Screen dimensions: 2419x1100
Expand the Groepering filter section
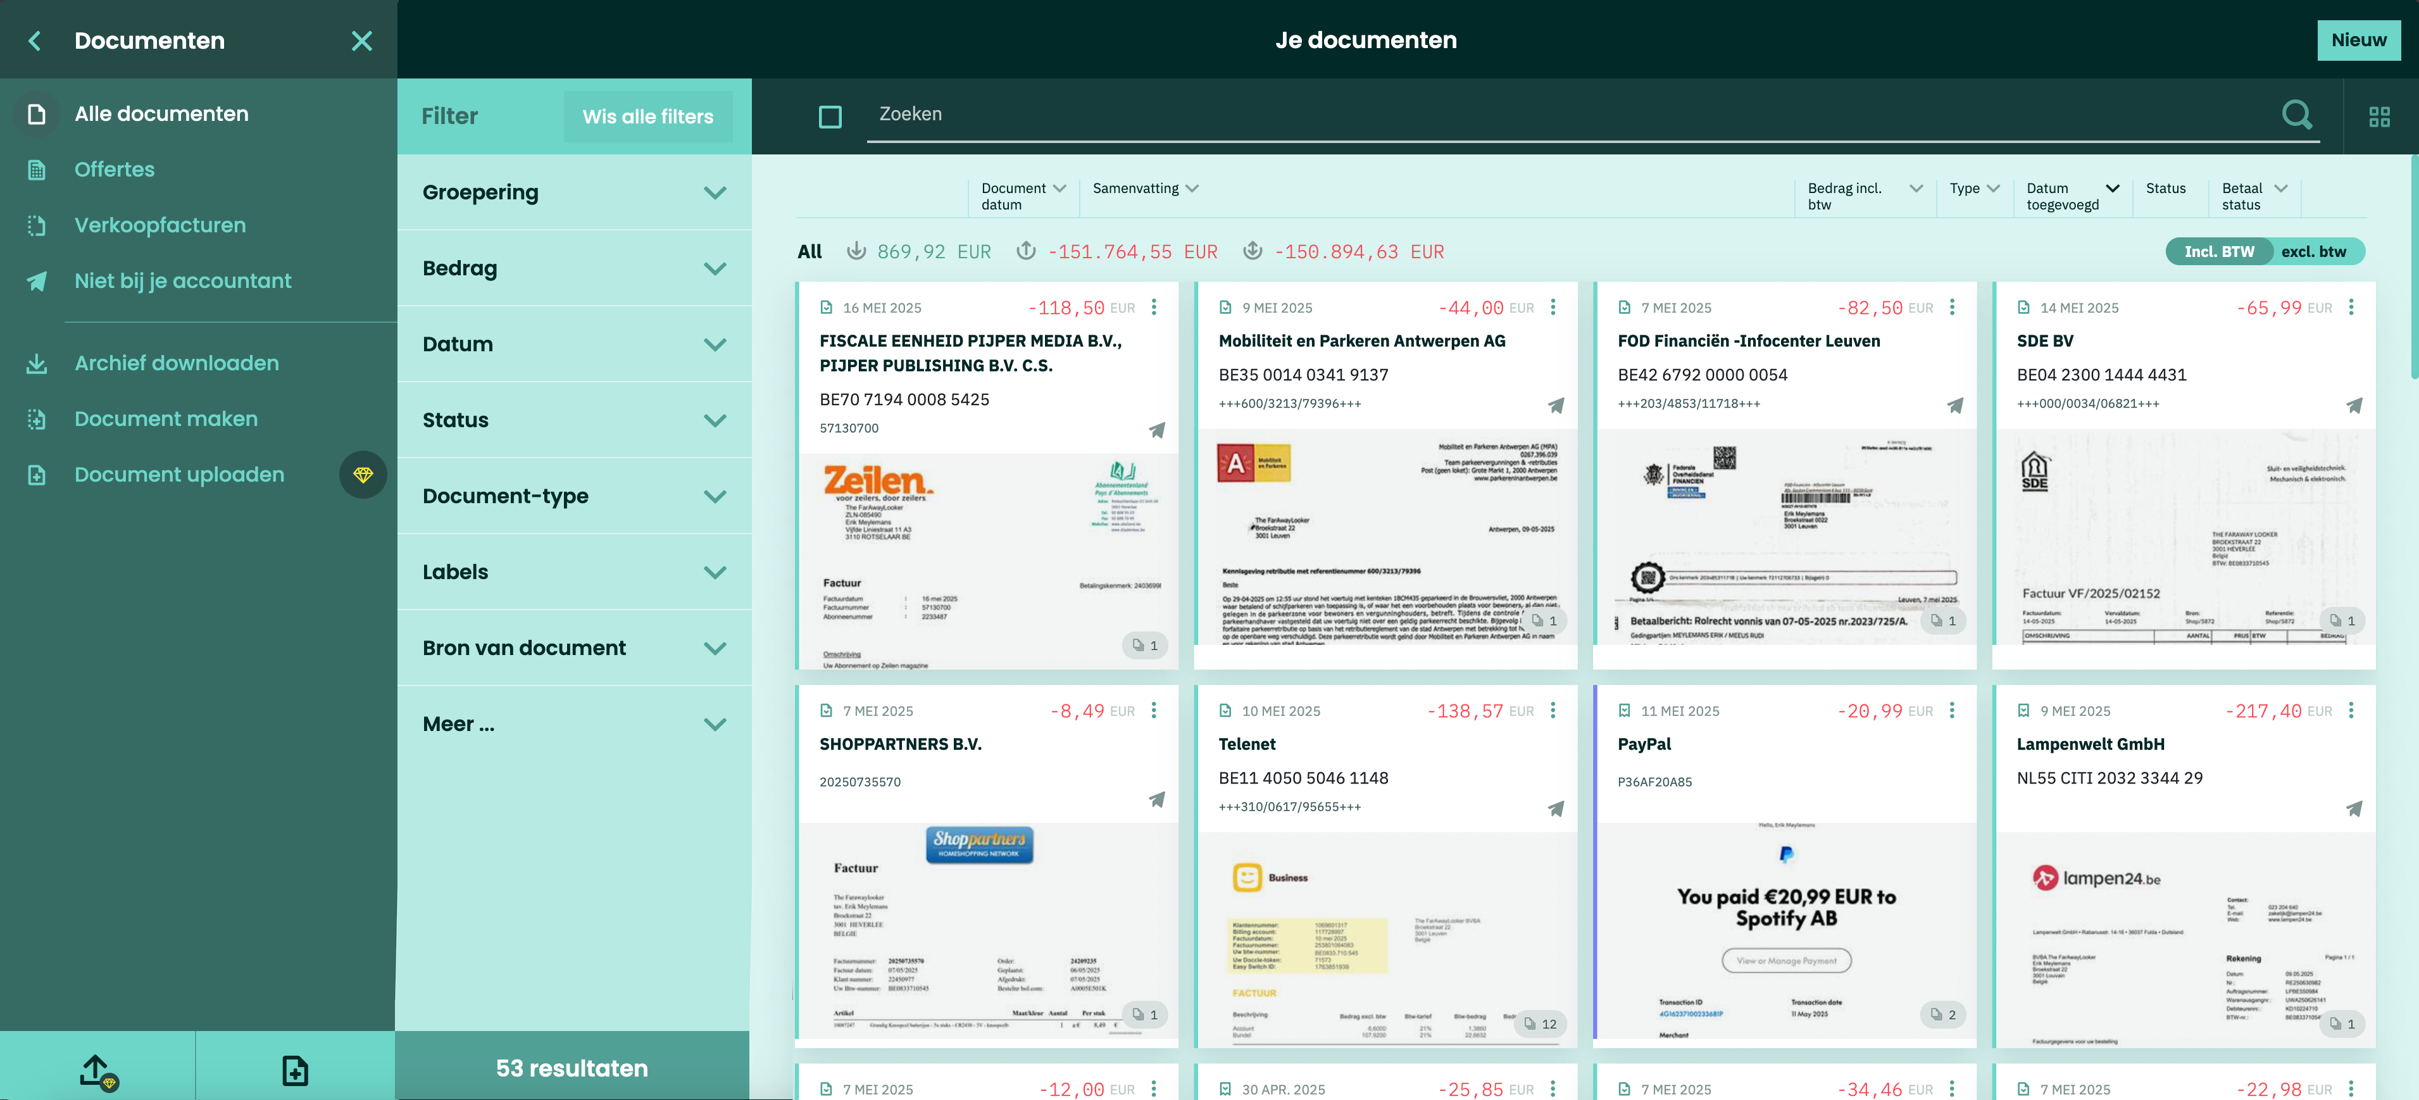point(574,192)
